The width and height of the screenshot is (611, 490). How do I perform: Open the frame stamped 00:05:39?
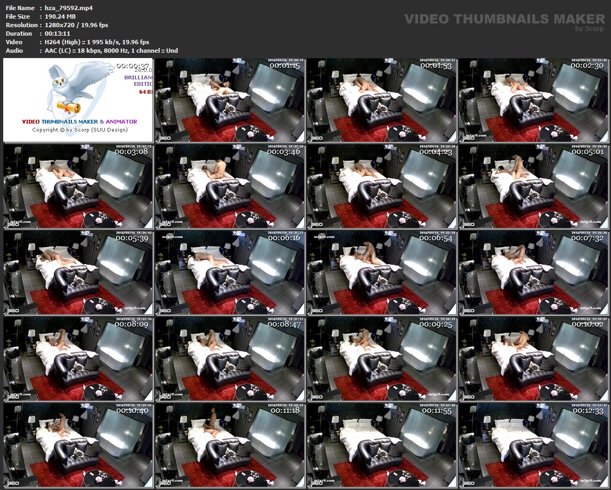pos(78,273)
